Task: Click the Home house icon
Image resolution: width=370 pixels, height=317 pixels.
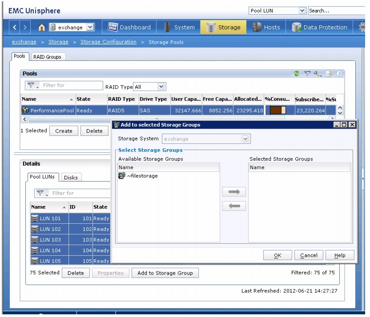Action: coord(42,28)
